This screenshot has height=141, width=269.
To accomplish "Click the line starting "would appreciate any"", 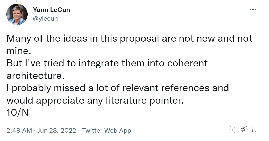I will 94,100.
